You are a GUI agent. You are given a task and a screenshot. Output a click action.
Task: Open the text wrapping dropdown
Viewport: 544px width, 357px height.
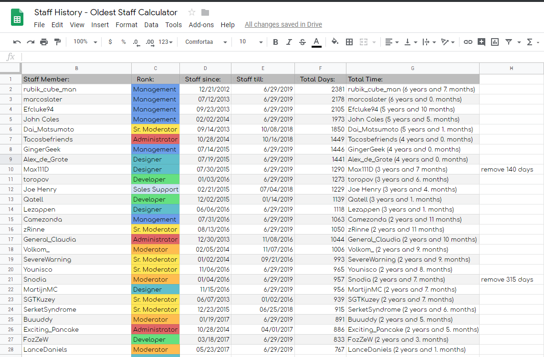click(429, 42)
